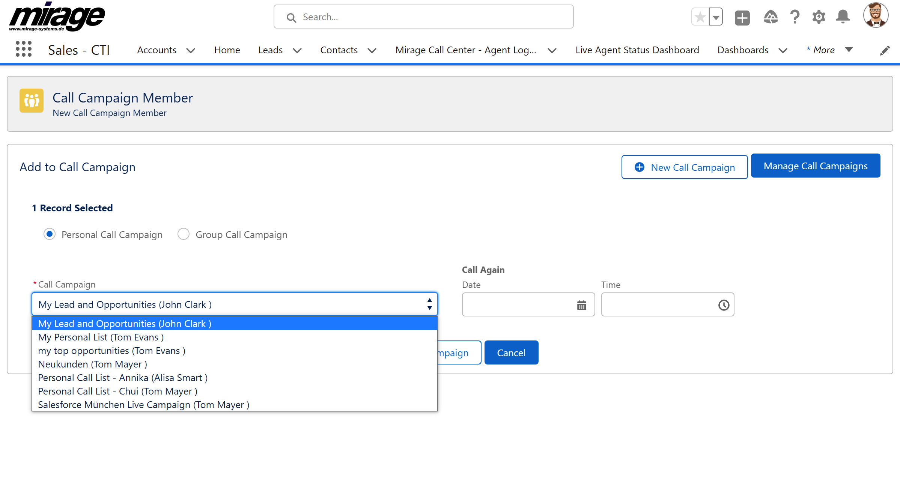Expand Mirage Call Center Agent Log chevron
Image resolution: width=900 pixels, height=500 pixels.
(552, 51)
